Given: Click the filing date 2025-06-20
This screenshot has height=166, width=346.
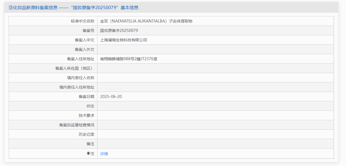Looking at the screenshot, I should click(x=111, y=97).
